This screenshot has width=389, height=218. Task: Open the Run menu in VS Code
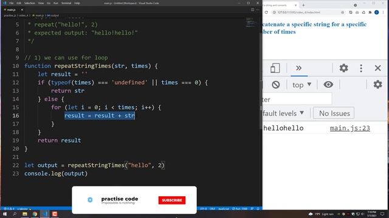click(x=56, y=3)
